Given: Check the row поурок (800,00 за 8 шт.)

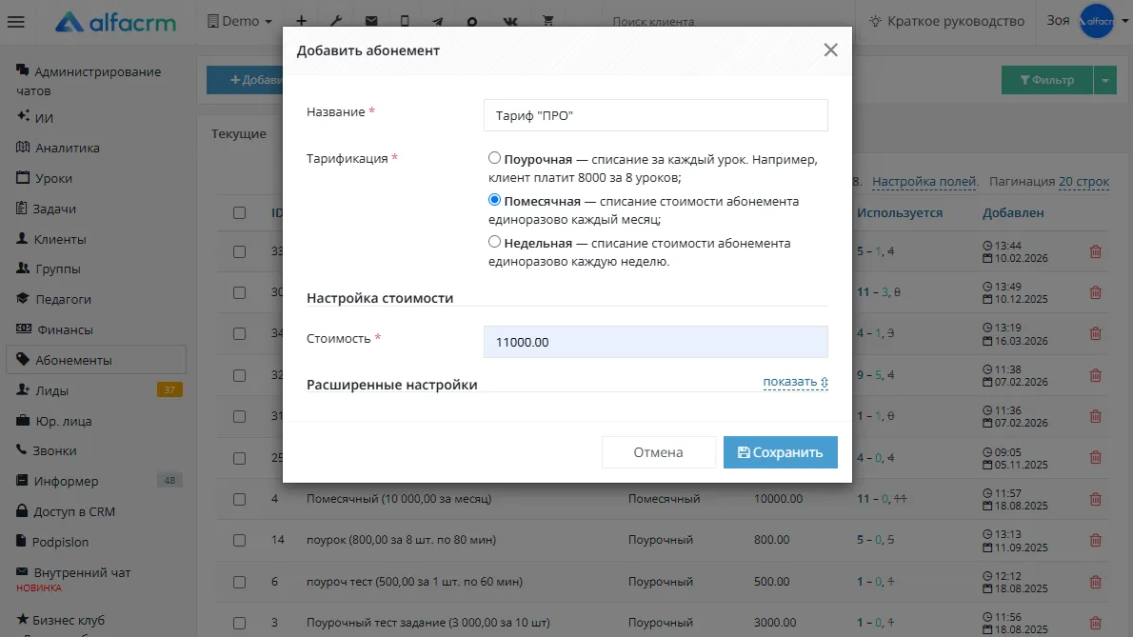Looking at the screenshot, I should [239, 540].
